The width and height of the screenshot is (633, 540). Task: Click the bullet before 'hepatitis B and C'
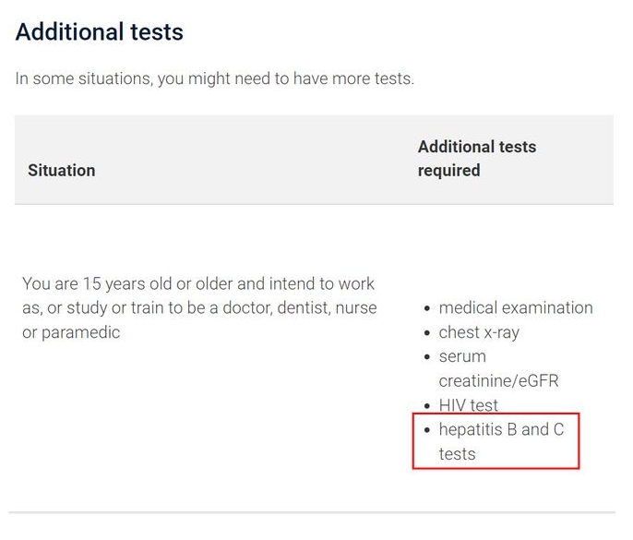[427, 430]
